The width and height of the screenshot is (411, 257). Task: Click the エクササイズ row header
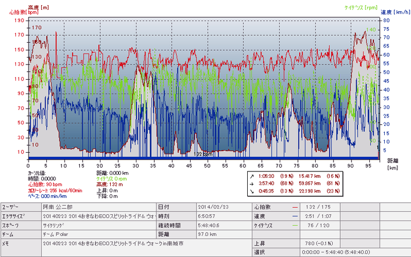[21, 217]
